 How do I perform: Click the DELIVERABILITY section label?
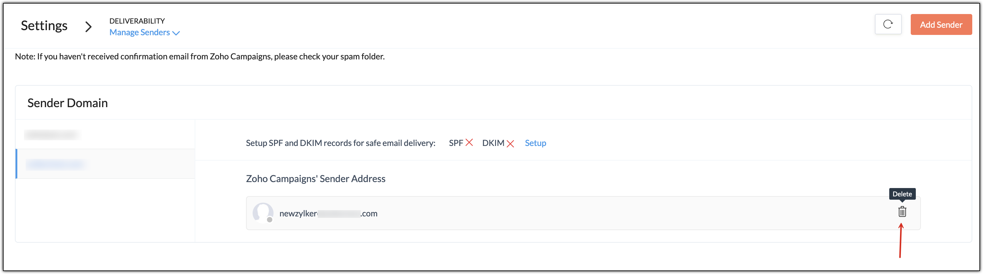point(137,21)
